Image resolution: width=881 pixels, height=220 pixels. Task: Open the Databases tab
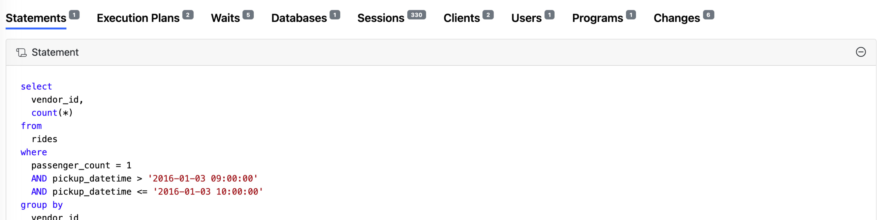(x=299, y=18)
